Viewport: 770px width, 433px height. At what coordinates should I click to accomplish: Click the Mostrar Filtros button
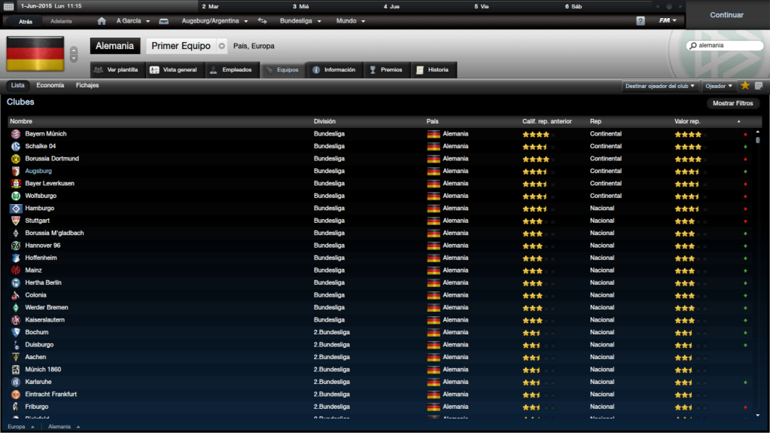click(732, 103)
